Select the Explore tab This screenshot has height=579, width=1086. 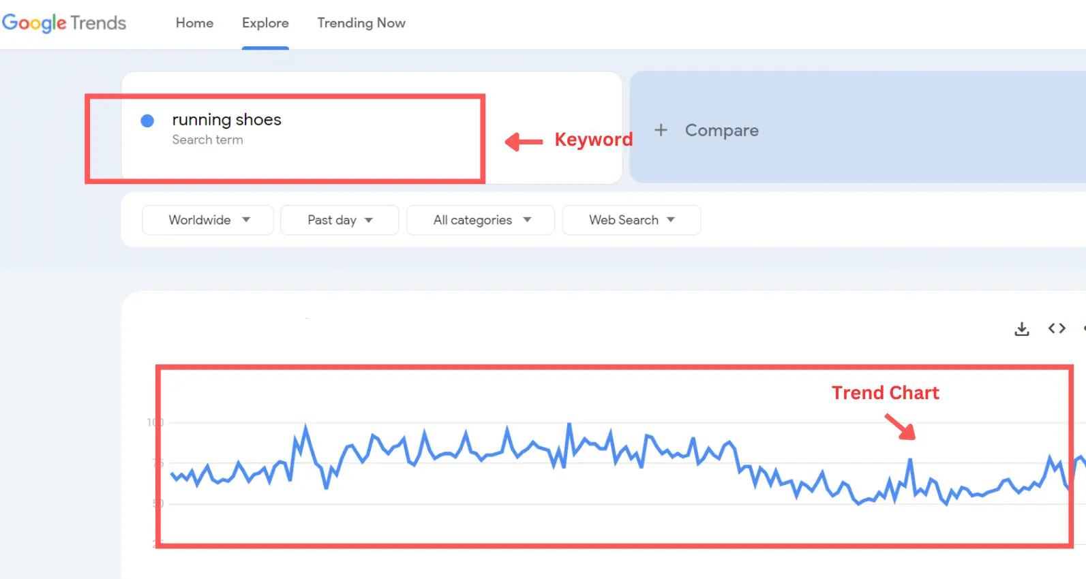[265, 22]
